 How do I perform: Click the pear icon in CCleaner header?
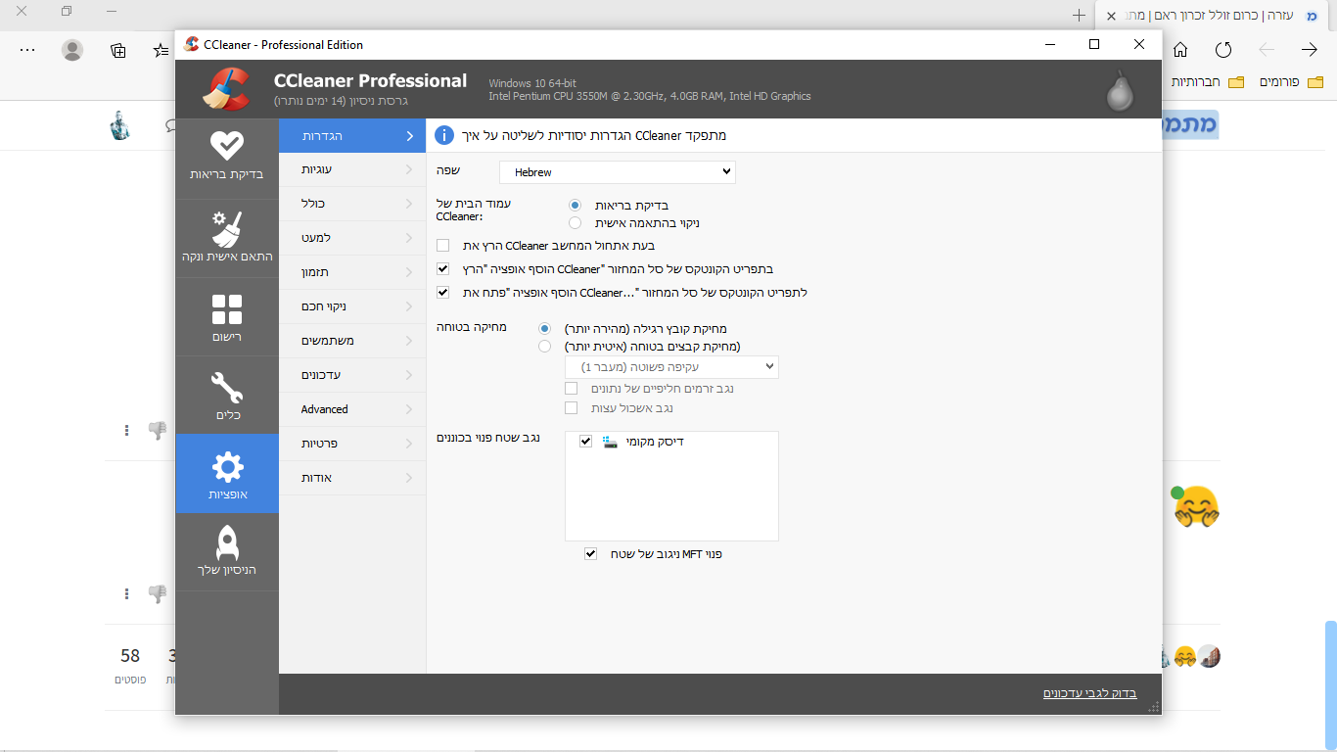coord(1120,90)
